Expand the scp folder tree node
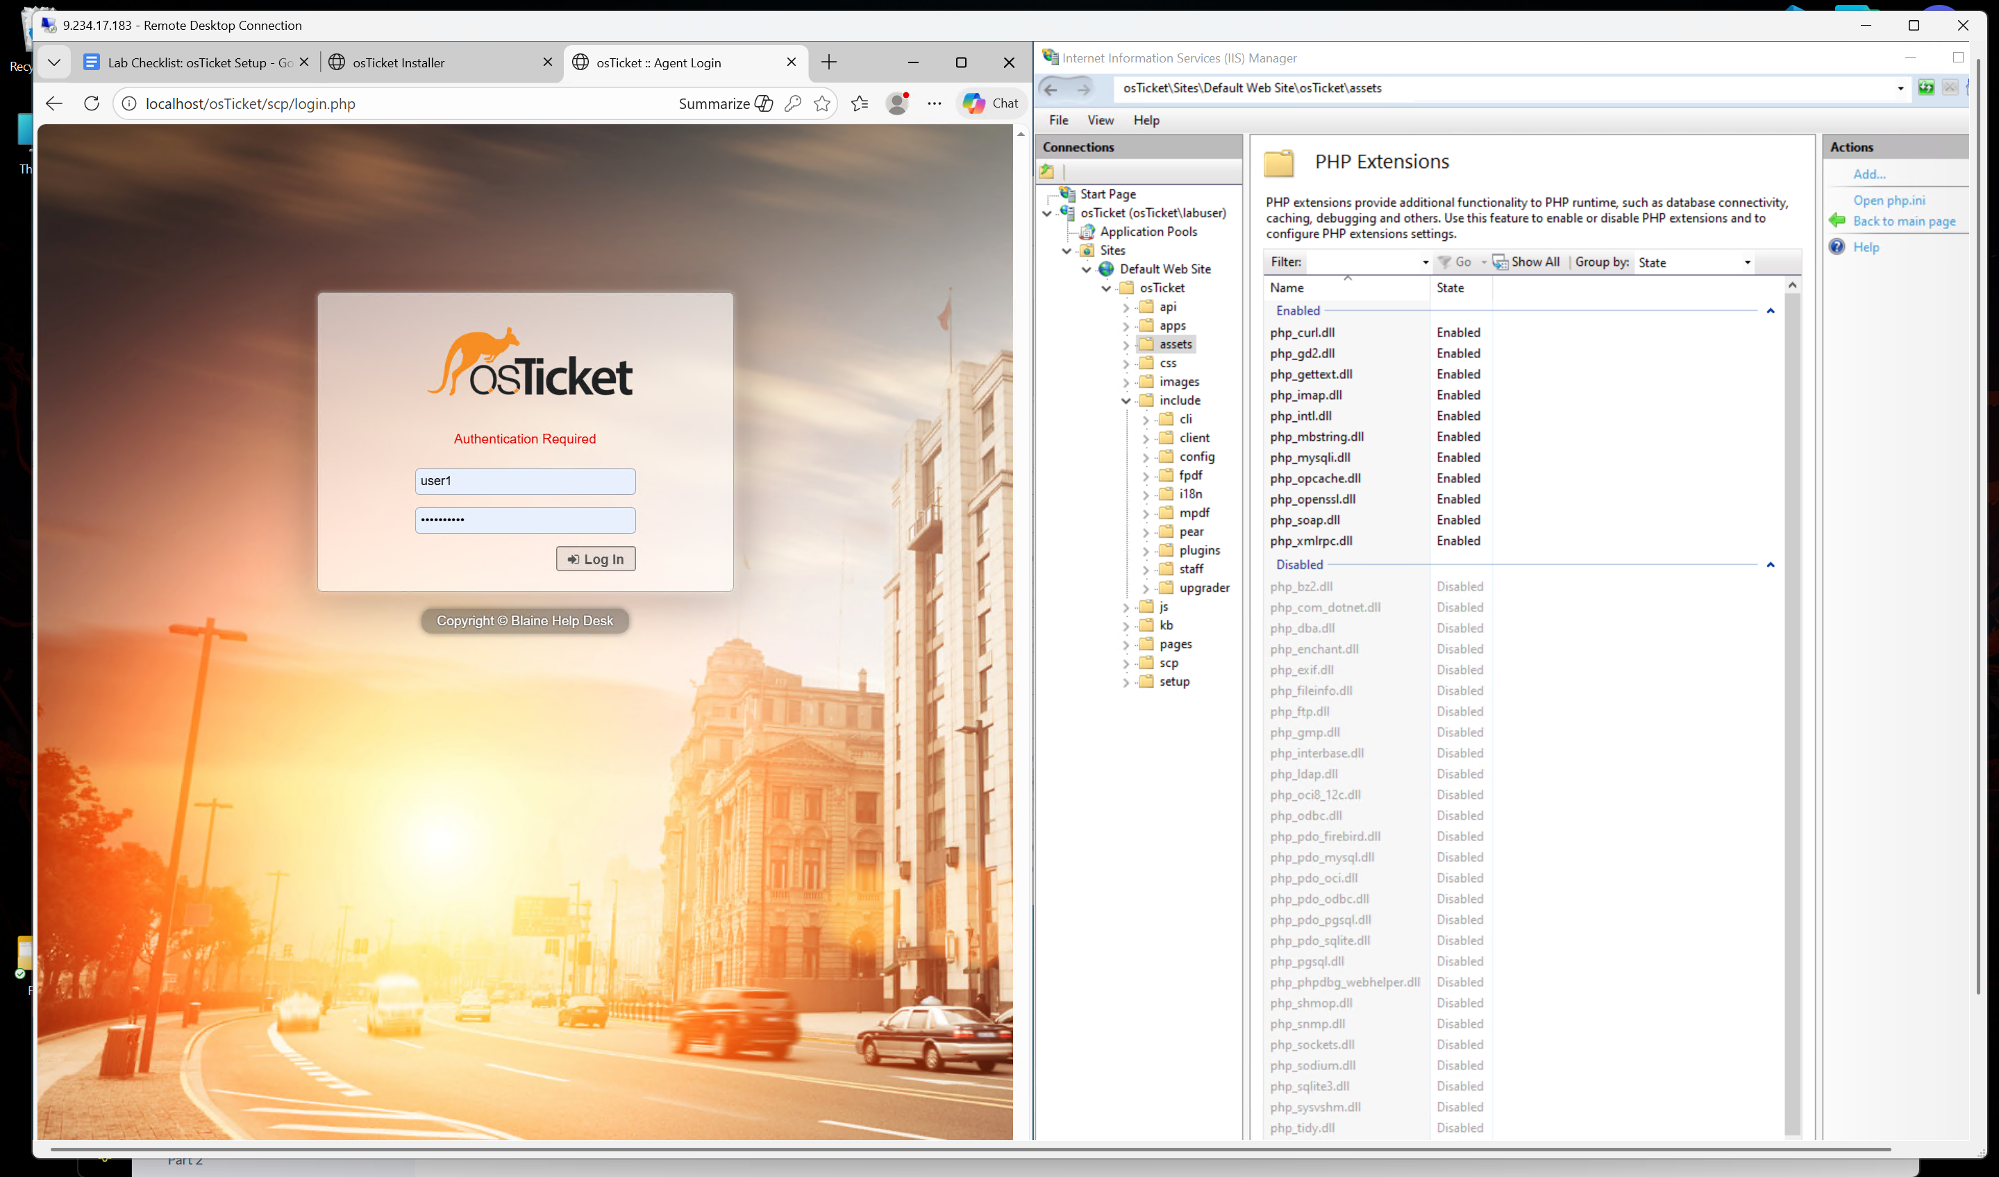Image resolution: width=1999 pixels, height=1177 pixels. 1126,664
